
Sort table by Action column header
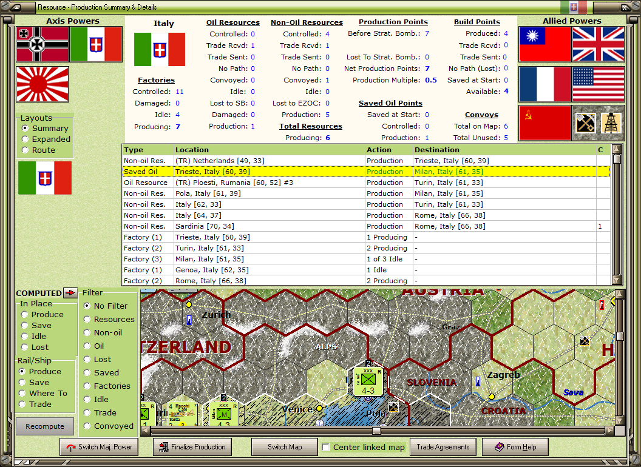(388, 150)
